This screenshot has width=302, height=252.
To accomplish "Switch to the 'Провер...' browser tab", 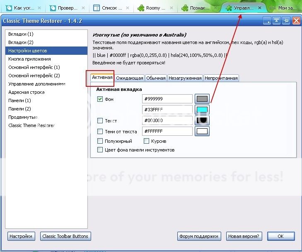I will [x=68, y=8].
